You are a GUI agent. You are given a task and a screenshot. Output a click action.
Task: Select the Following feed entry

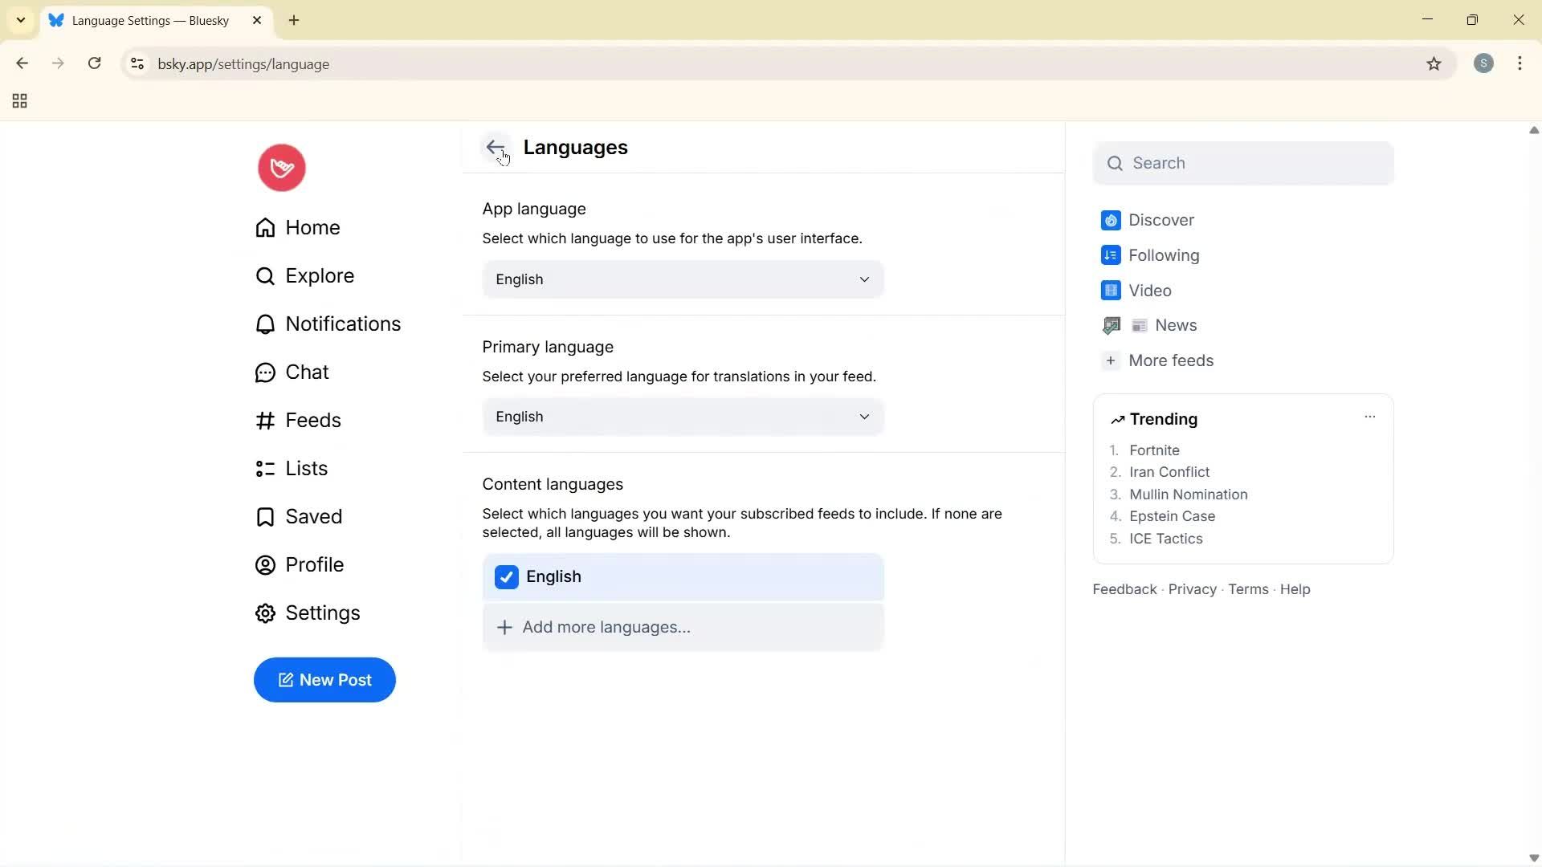[x=1163, y=254]
